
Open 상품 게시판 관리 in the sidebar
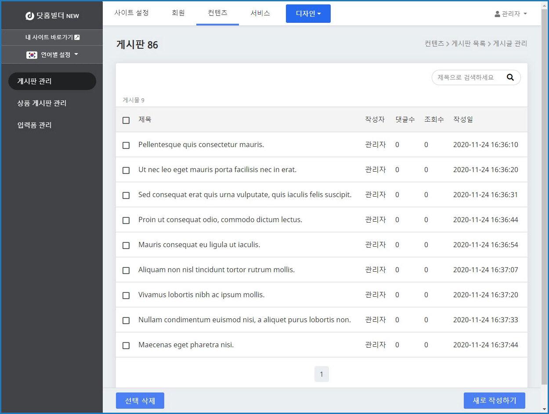click(42, 103)
